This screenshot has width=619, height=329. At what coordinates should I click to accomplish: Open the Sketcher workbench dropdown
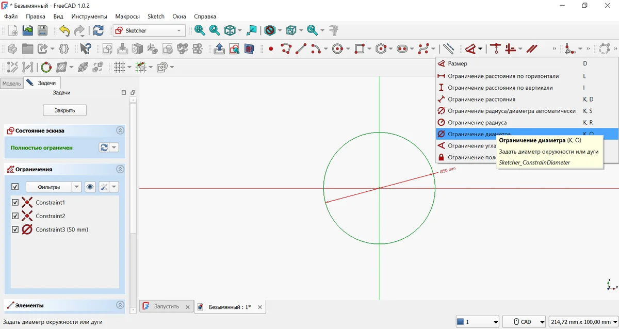150,30
